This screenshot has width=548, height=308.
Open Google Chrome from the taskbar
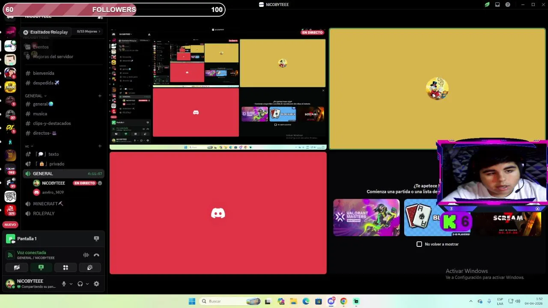pos(343,301)
